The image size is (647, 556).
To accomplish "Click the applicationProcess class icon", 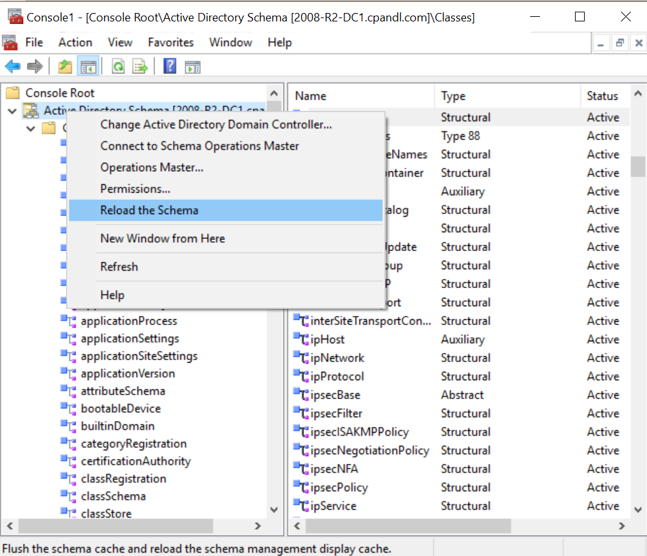I will tap(69, 321).
